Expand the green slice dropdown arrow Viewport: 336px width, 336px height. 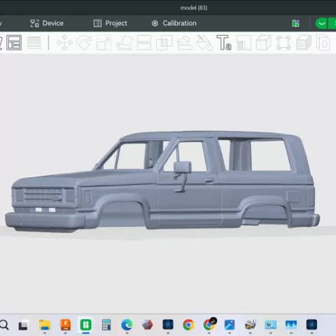tap(321, 24)
